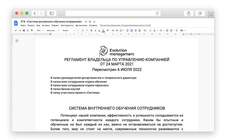Open the Roboto font dropdown

(x=69, y=31)
